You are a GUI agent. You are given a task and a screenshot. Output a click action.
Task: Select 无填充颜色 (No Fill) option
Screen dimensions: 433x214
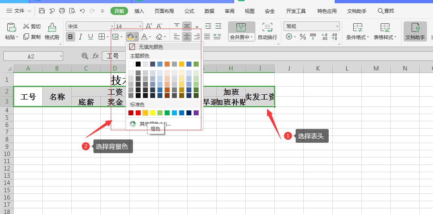[x=151, y=47]
